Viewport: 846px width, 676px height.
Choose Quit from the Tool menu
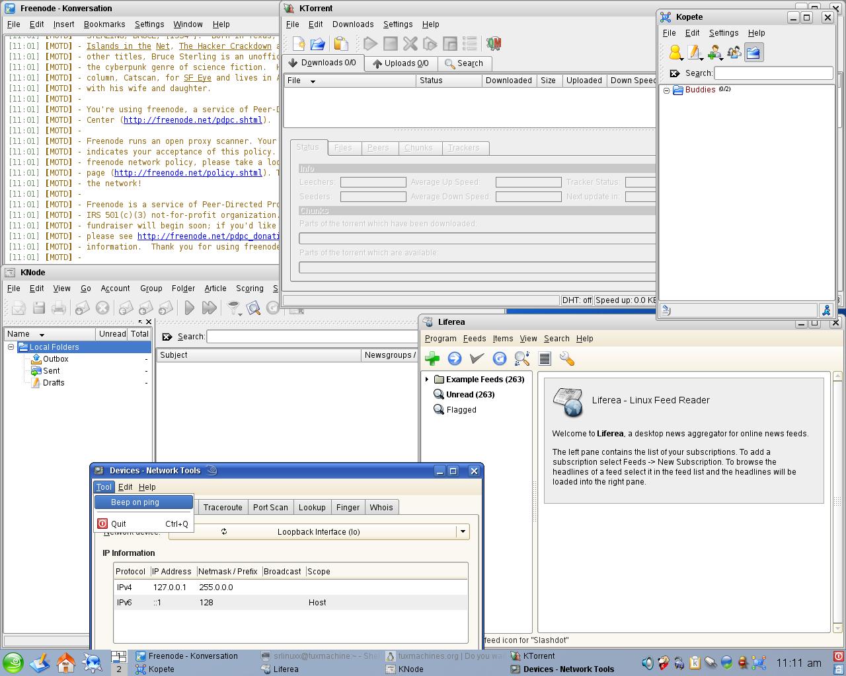point(143,524)
